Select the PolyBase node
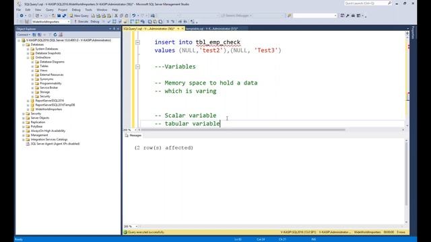 tap(36, 126)
